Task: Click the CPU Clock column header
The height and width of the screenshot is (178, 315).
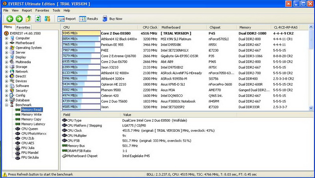Action: [148, 27]
